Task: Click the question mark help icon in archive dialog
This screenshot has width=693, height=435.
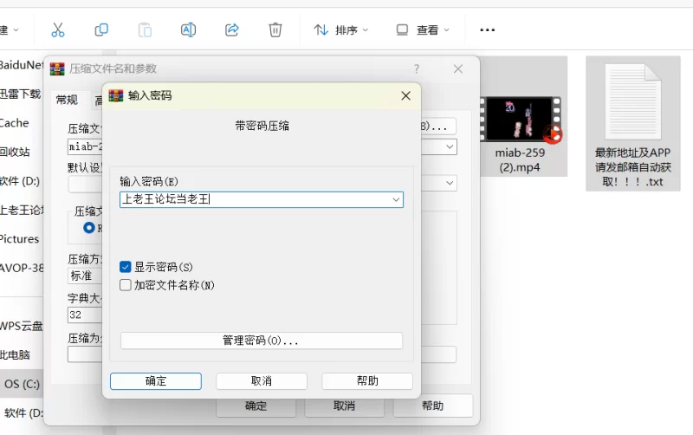Action: (417, 69)
